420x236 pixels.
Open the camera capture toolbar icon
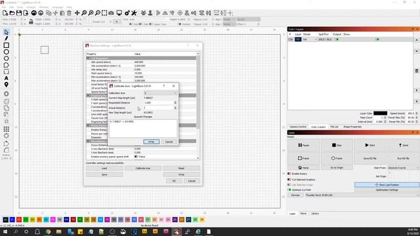[111, 13]
